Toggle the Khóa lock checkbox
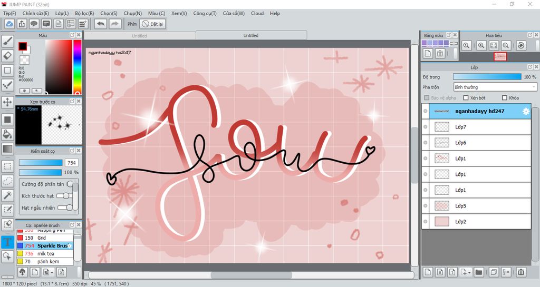The image size is (540, 287). [505, 98]
